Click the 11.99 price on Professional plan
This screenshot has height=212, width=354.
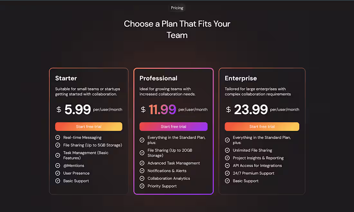[x=163, y=109]
